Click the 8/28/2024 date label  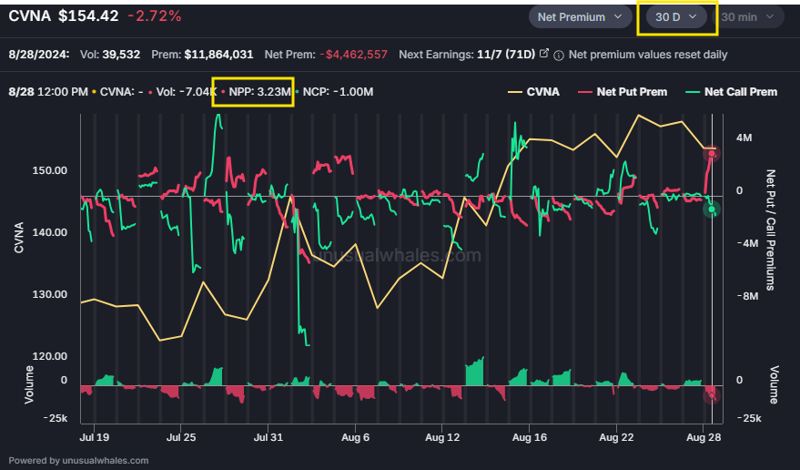click(x=39, y=55)
